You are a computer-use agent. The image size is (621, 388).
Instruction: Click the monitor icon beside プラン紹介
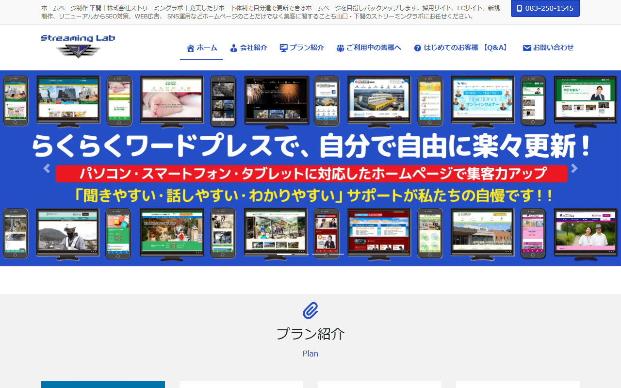pos(284,48)
